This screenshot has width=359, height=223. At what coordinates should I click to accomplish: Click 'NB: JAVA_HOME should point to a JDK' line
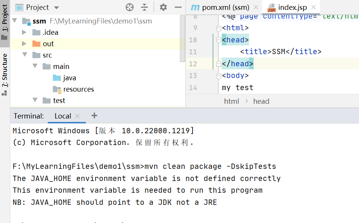click(x=115, y=202)
